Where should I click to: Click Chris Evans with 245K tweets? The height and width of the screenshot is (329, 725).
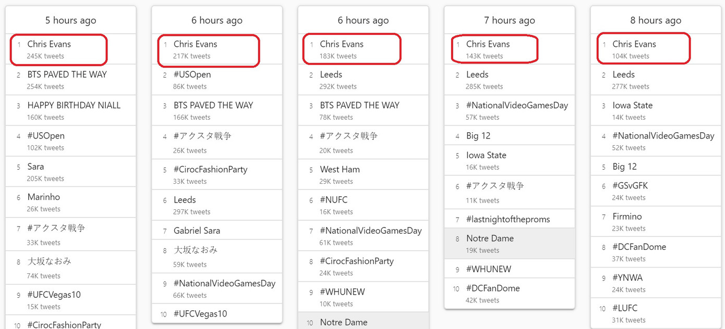[x=49, y=44]
